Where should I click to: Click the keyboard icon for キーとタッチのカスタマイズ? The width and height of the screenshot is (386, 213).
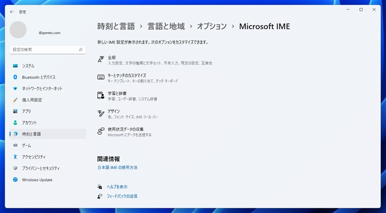[101, 78]
